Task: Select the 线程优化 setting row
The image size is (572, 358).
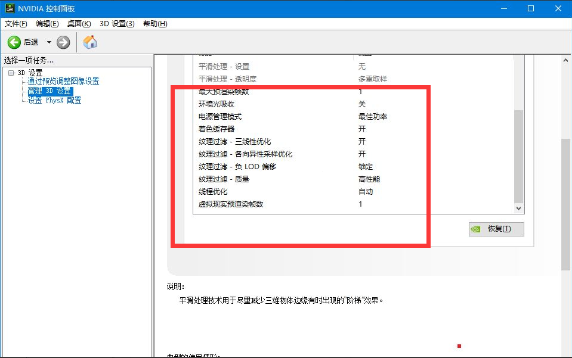Action: pos(353,192)
